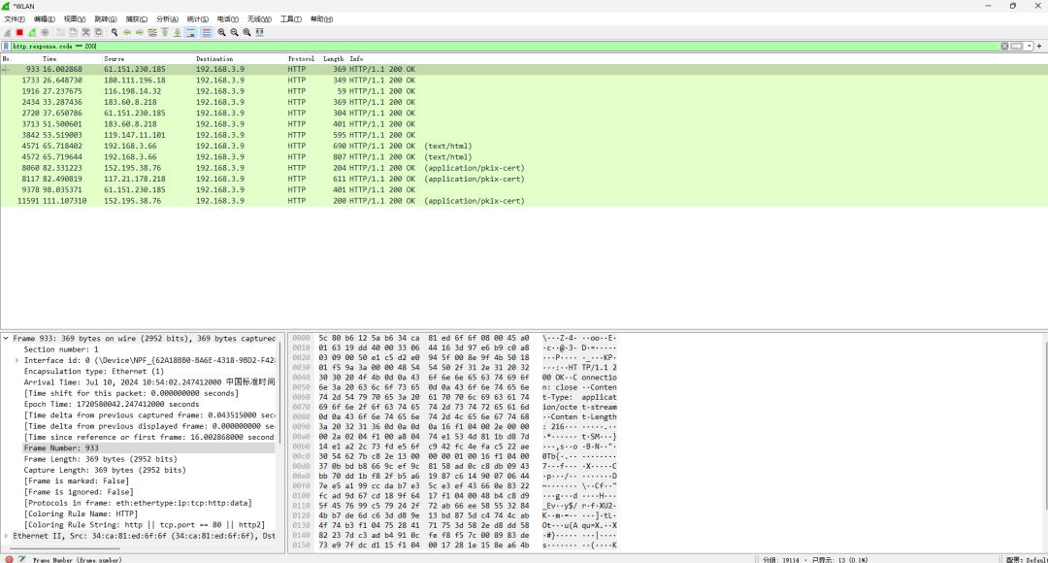This screenshot has width=1048, height=563.
Task: Add filter button with plus sign
Action: (1040, 46)
